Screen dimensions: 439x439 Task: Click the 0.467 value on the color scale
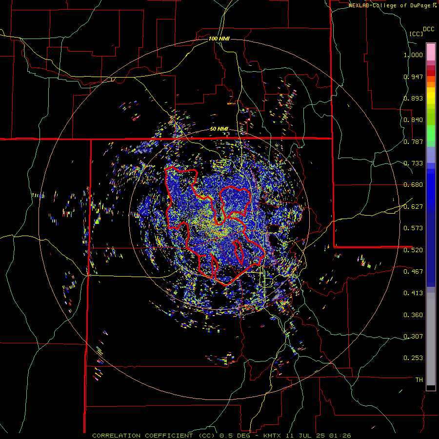[x=413, y=271]
